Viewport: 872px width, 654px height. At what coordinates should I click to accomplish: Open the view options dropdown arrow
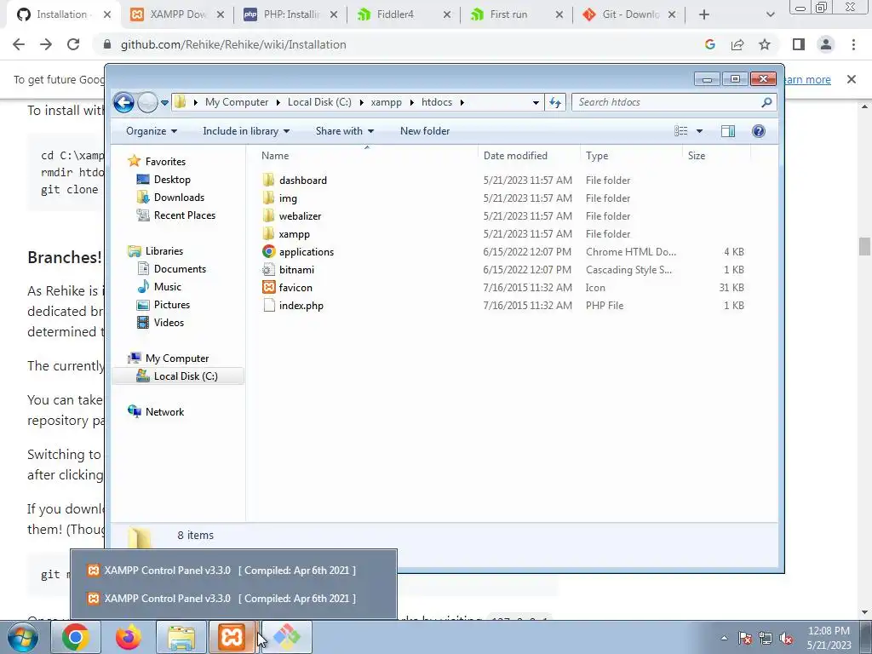700,131
